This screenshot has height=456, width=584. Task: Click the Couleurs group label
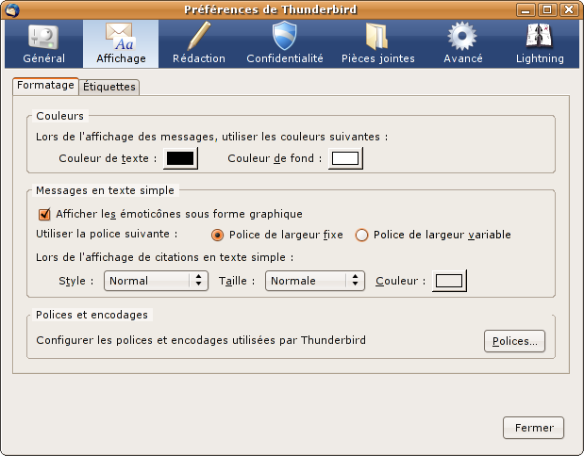pos(60,116)
